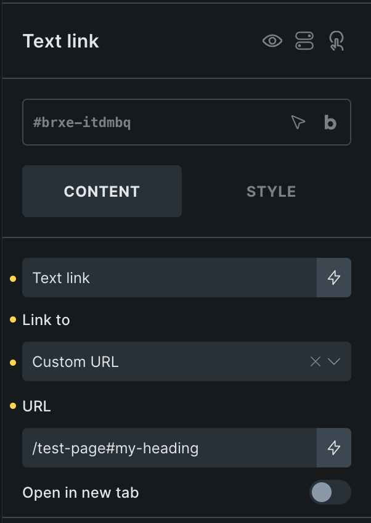Switch to the STYLE tab
371x523 pixels.
click(x=271, y=191)
